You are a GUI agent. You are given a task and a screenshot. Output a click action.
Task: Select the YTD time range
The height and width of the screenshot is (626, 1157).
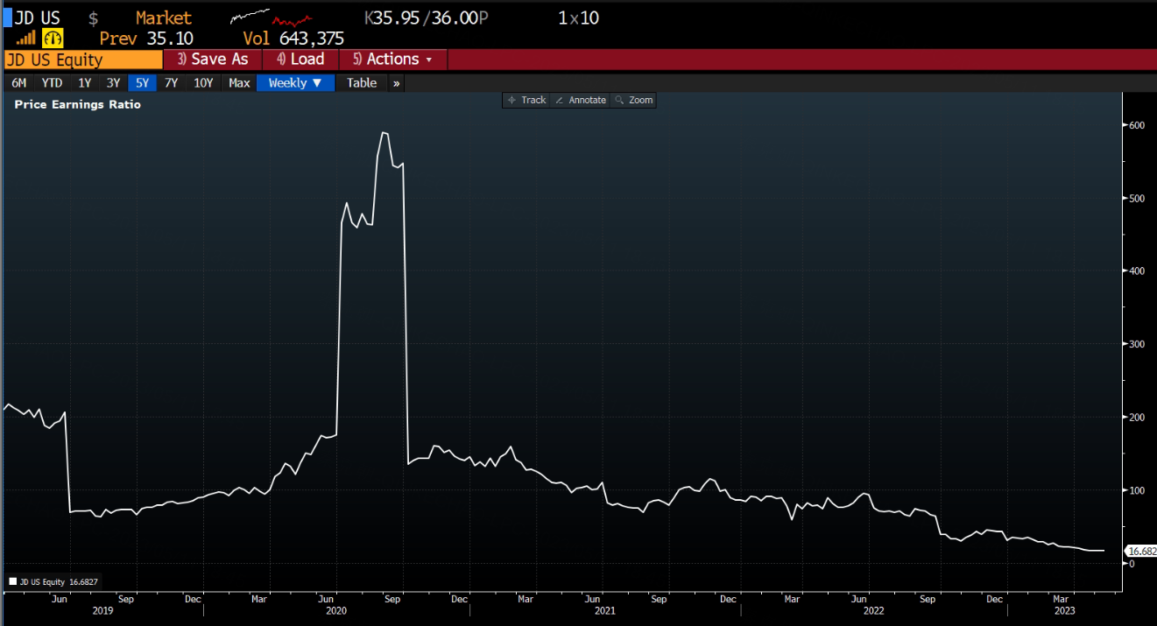pos(52,83)
